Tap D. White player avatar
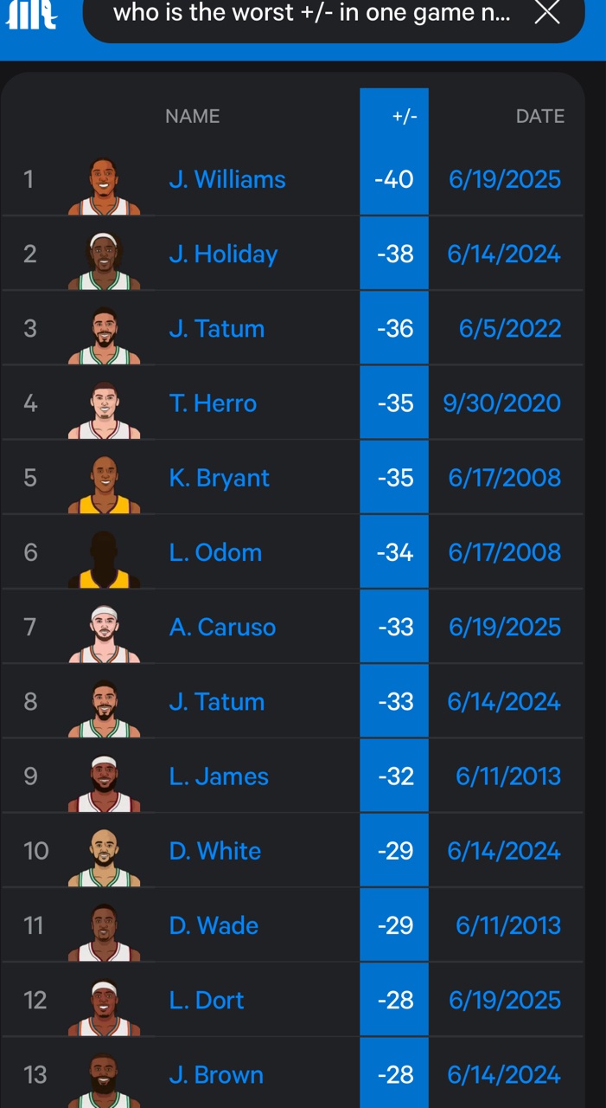 click(104, 856)
